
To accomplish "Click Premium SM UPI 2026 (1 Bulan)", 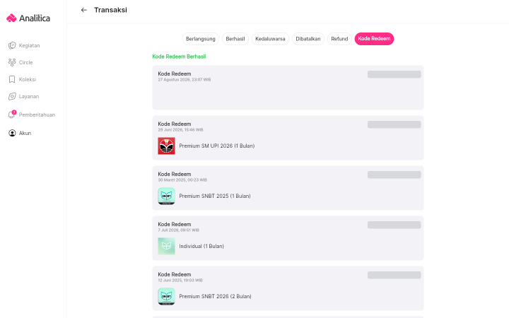I will [x=217, y=146].
